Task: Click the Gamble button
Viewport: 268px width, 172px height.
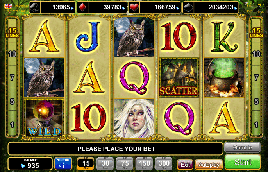Action: point(242,147)
